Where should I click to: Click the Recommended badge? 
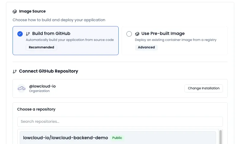(x=41, y=47)
